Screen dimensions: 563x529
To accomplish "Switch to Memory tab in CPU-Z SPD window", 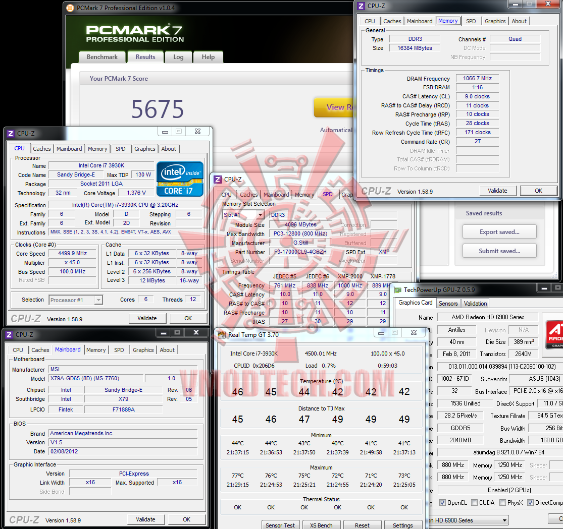I will point(304,194).
